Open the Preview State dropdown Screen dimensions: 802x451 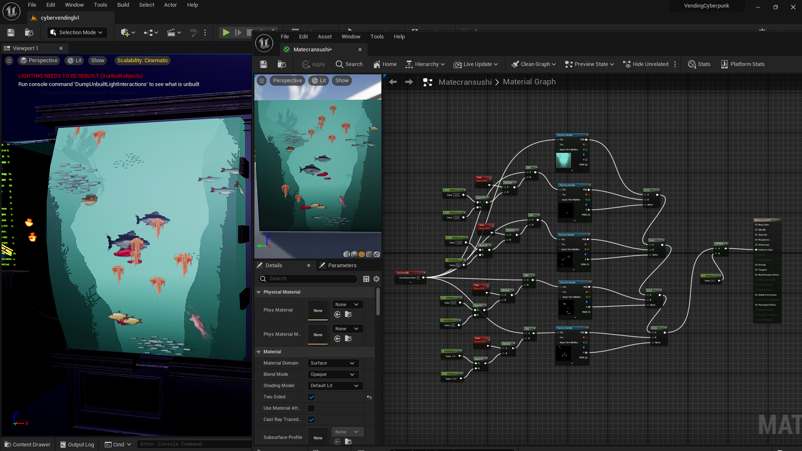tap(589, 64)
